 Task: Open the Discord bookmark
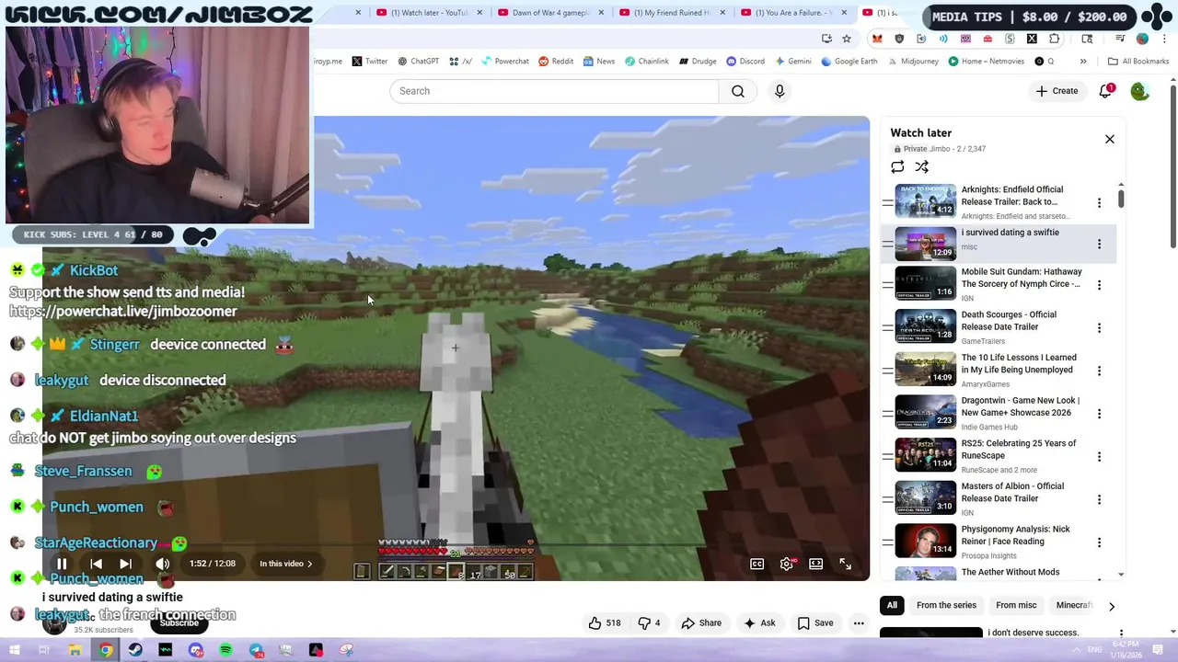[x=745, y=62]
